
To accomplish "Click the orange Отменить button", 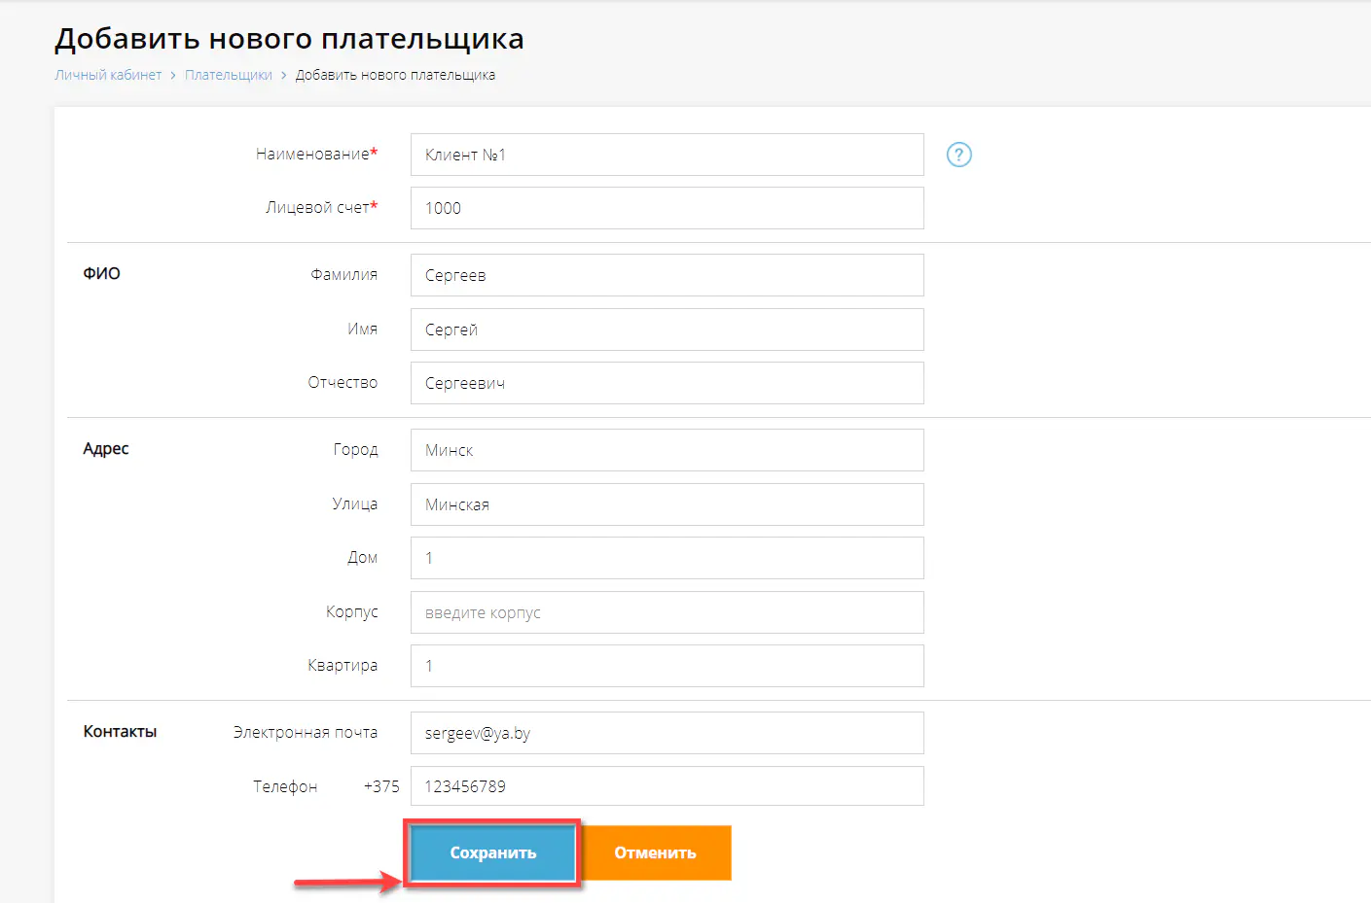I will tap(655, 852).
